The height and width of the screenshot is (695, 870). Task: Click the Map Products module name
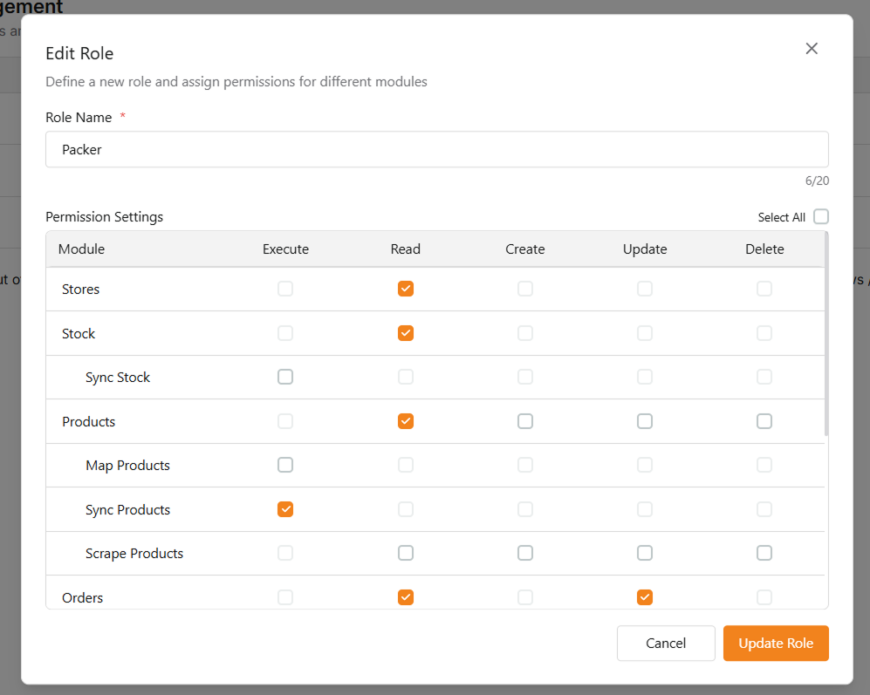(127, 466)
